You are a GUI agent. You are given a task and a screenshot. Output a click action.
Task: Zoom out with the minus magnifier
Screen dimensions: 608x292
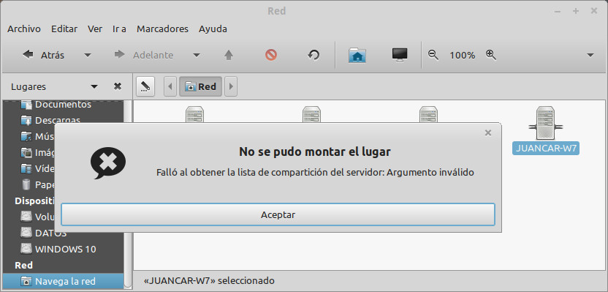pyautogui.click(x=433, y=55)
